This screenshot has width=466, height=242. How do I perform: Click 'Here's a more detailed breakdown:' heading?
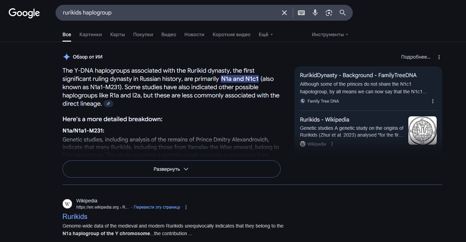[x=113, y=119]
